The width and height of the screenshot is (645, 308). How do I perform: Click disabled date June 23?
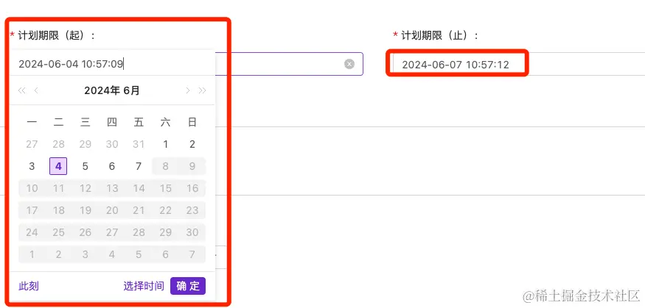(x=192, y=210)
